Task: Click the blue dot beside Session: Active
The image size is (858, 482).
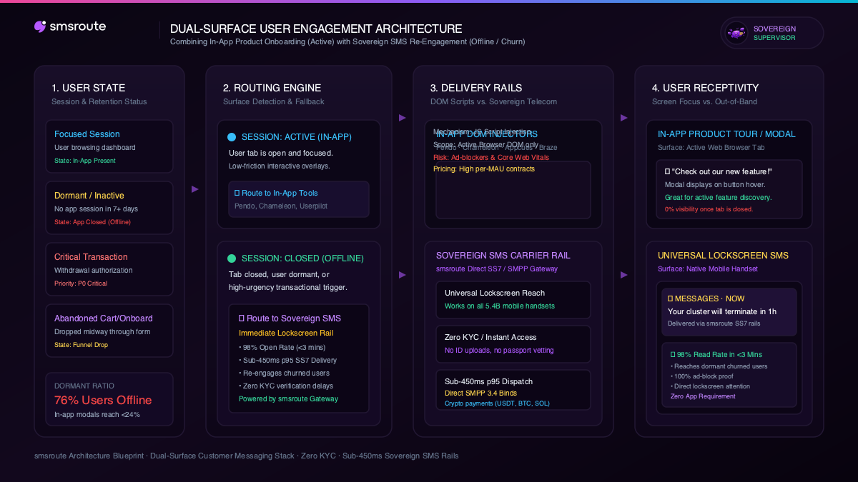Action: (232, 137)
